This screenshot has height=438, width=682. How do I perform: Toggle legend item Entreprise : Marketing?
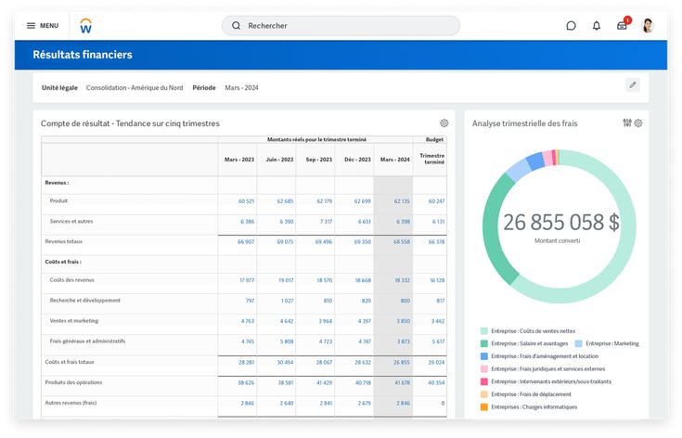coord(613,343)
